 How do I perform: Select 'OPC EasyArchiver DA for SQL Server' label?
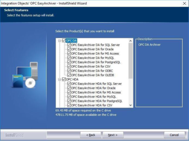pyautogui.click(x=95, y=45)
